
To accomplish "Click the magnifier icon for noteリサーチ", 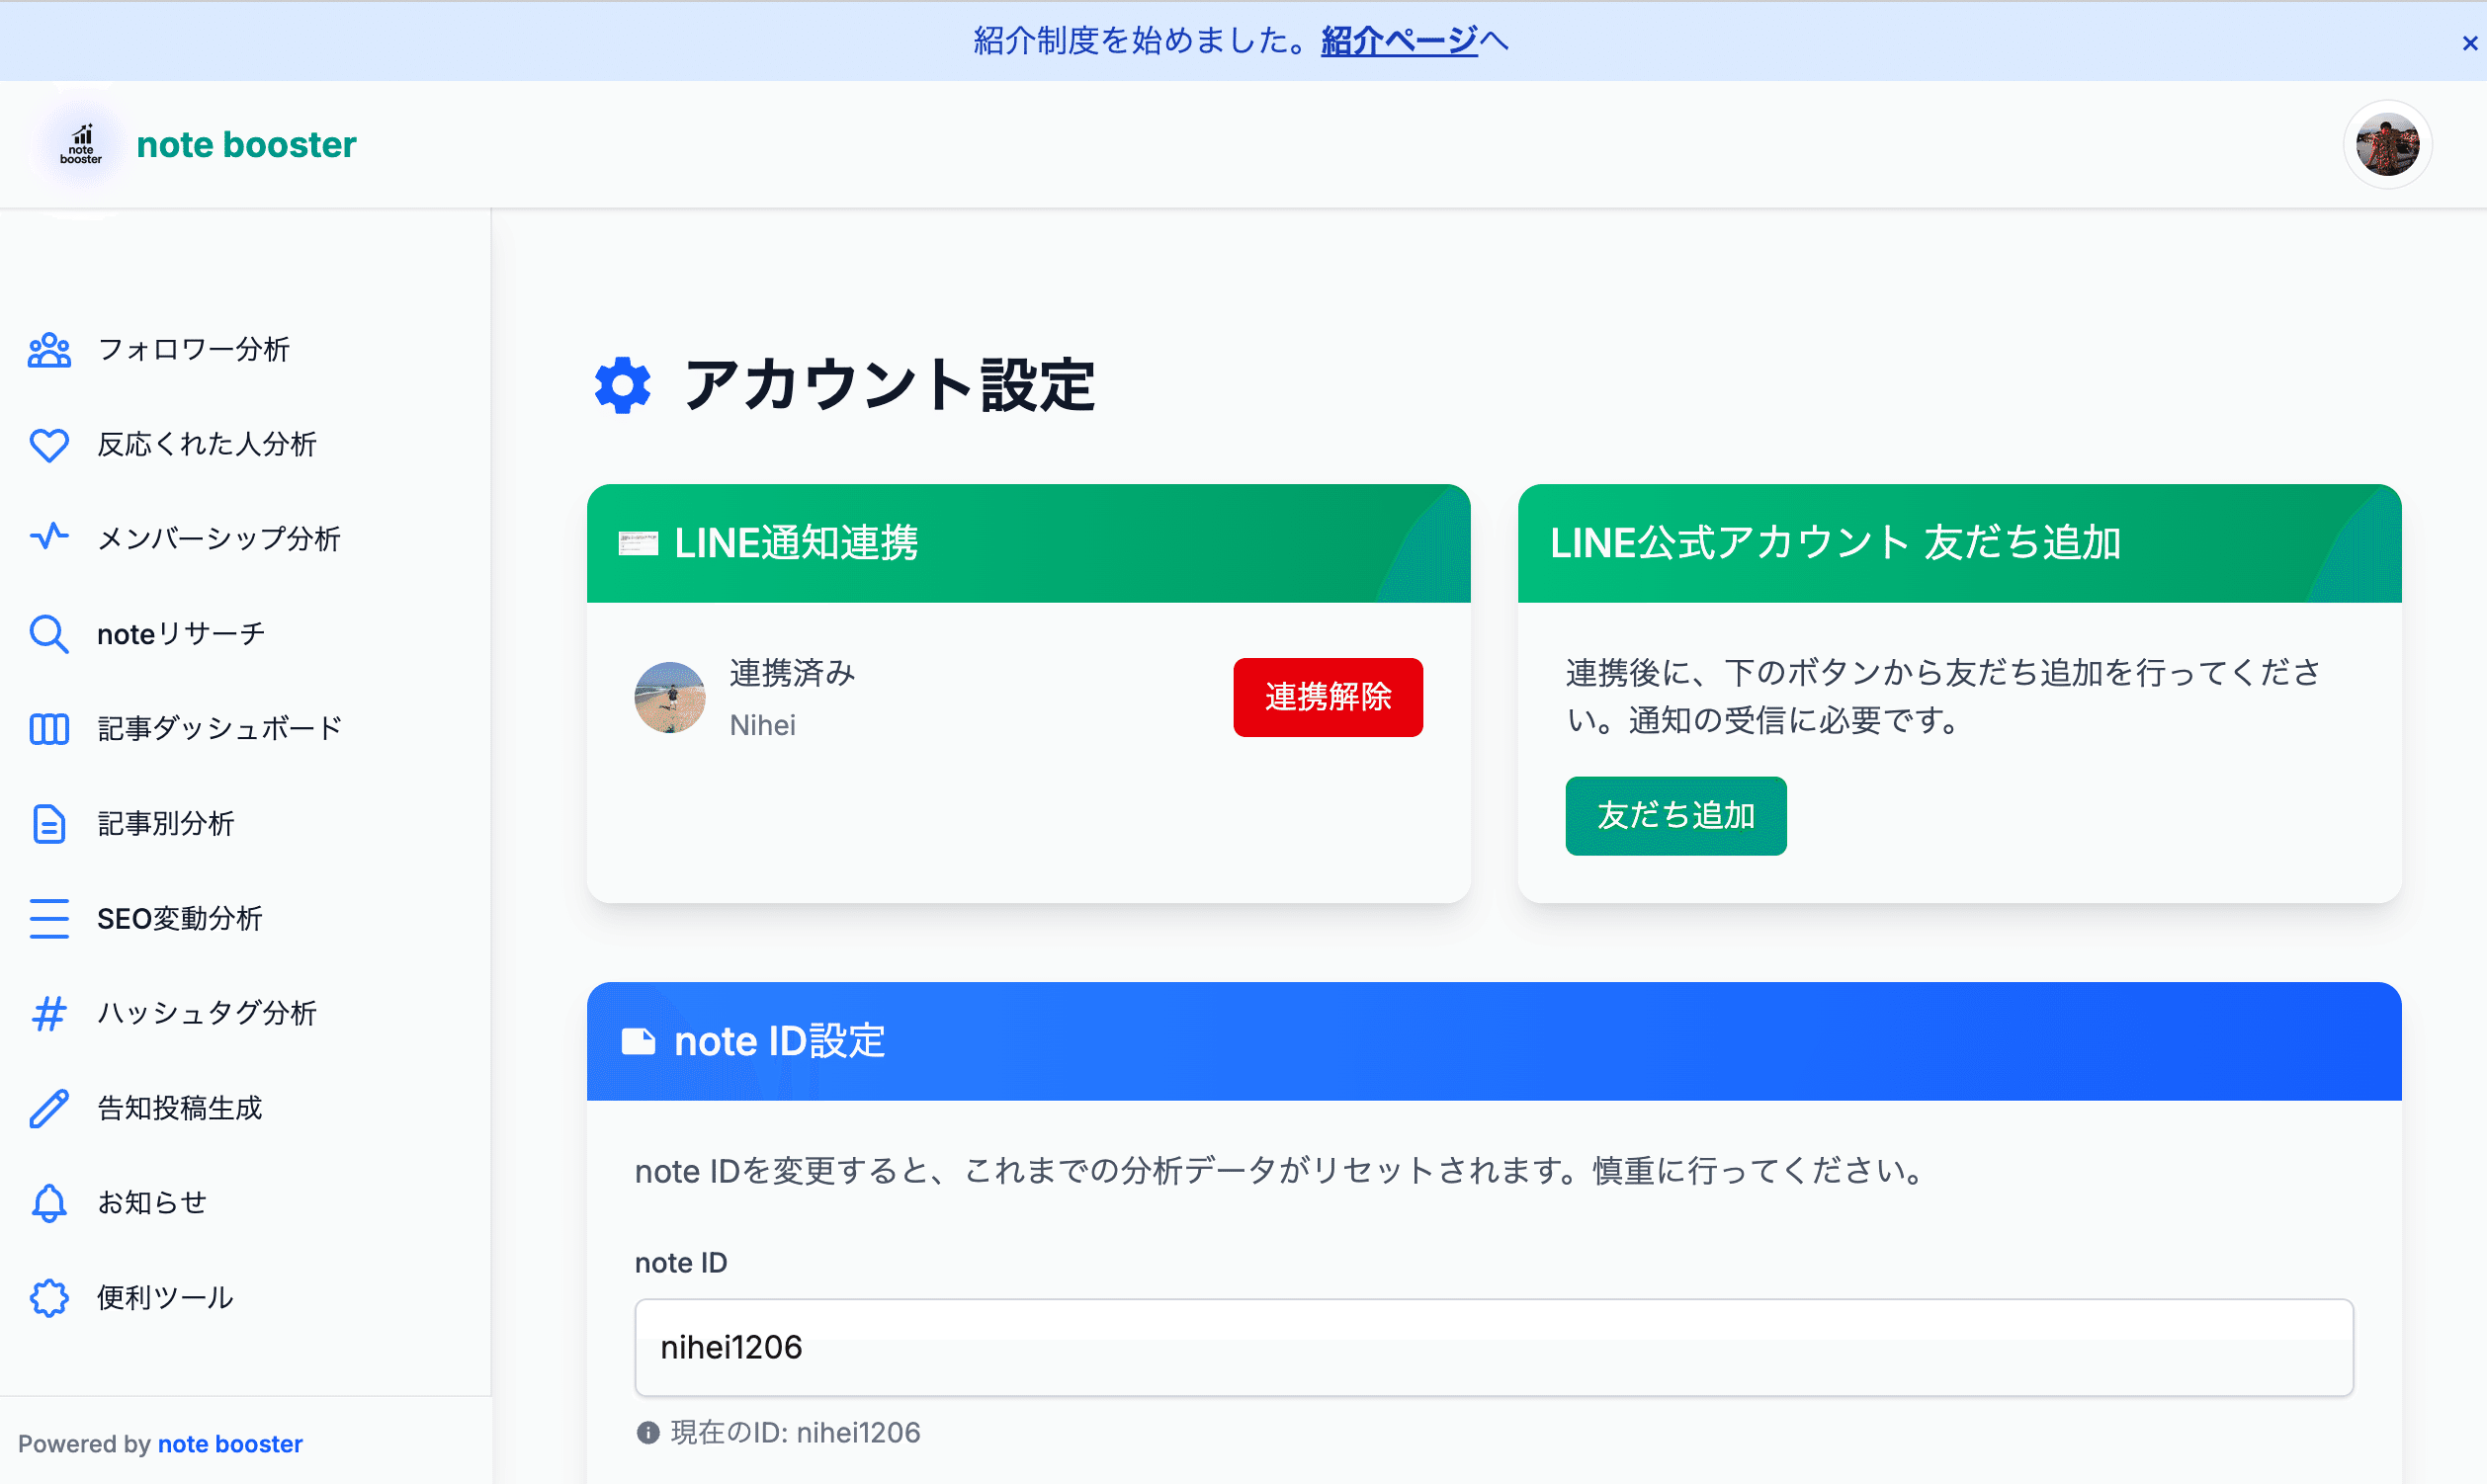I will 49,634.
